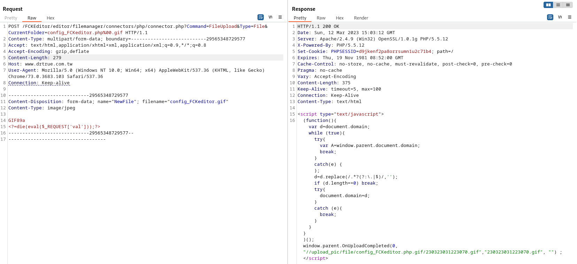Click the closing script tag line
577x264 pixels.
coord(316,258)
